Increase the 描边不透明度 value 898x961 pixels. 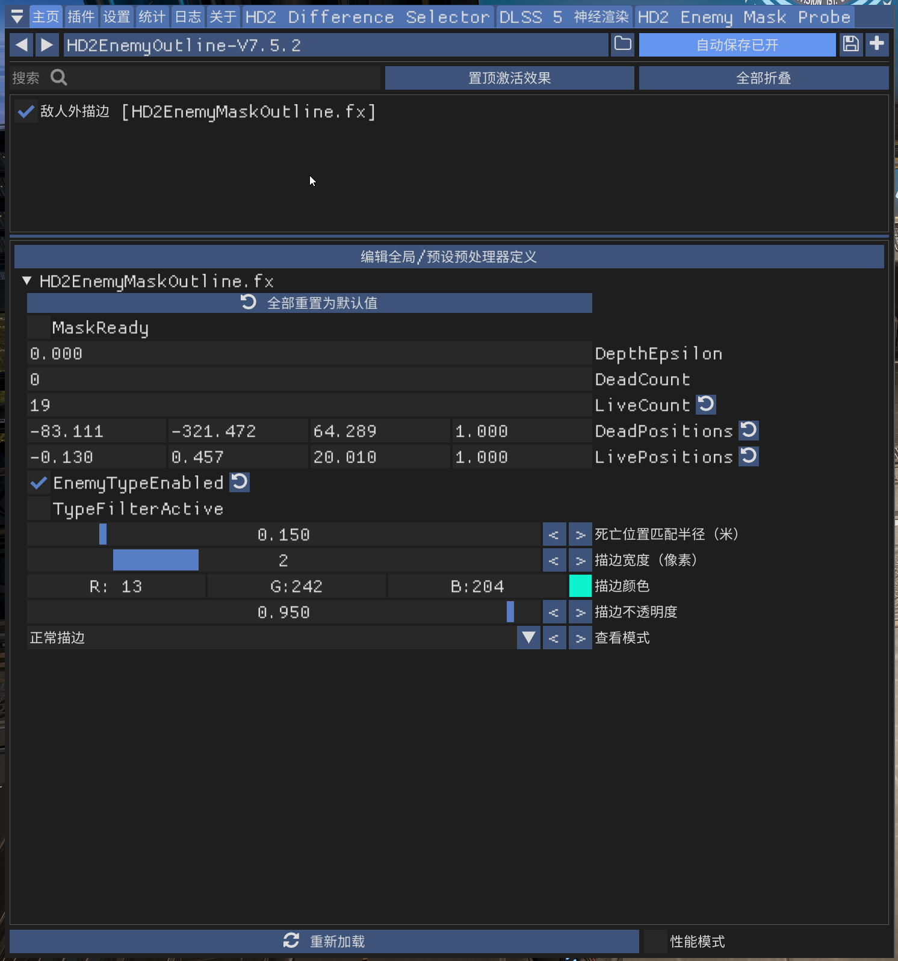(580, 612)
